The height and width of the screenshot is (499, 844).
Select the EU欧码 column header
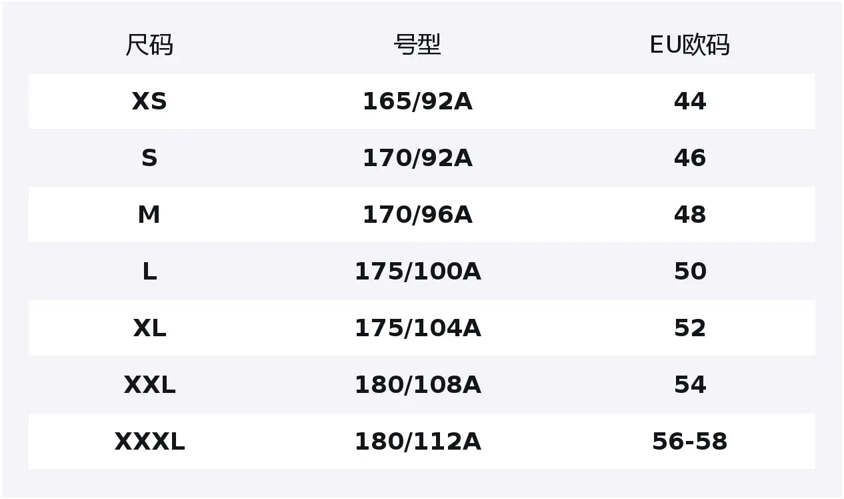tap(689, 45)
